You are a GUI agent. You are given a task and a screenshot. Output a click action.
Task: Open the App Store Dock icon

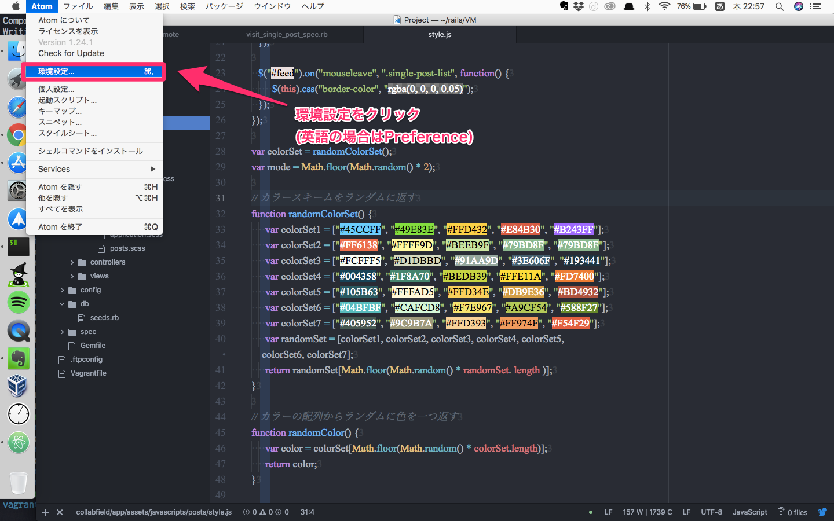click(18, 163)
